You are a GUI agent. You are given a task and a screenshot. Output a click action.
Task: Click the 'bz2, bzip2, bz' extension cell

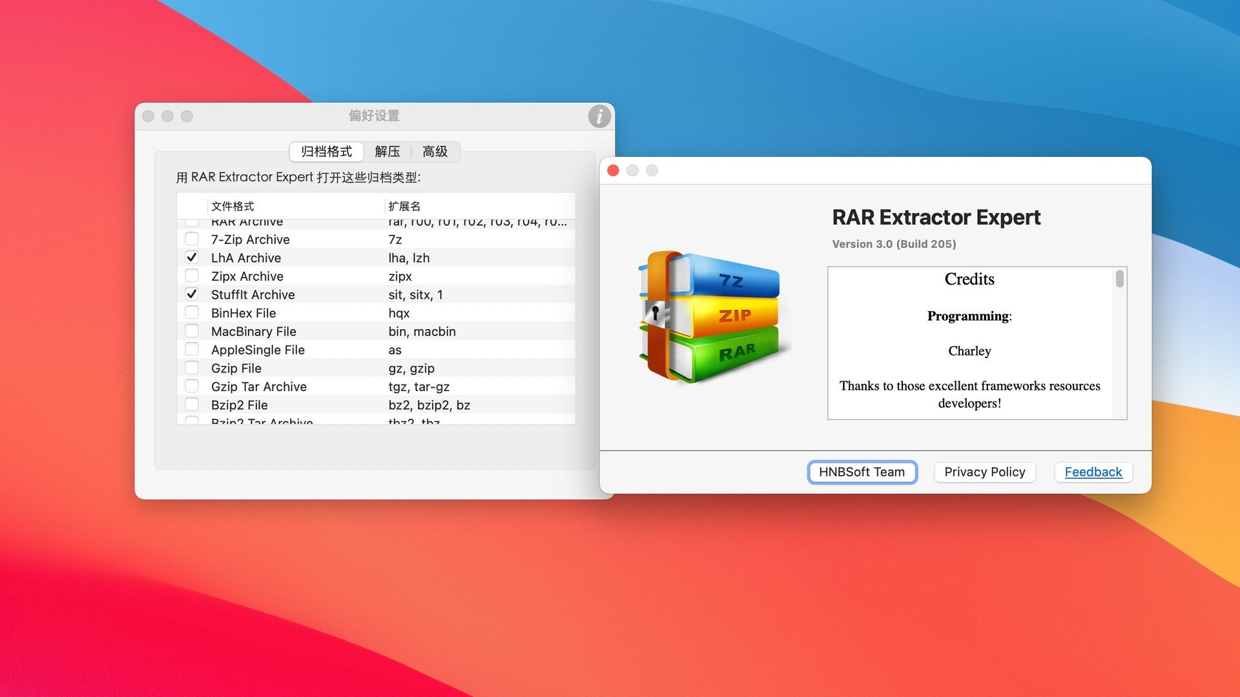pyautogui.click(x=429, y=405)
